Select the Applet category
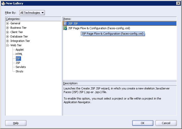 tap(20, 50)
